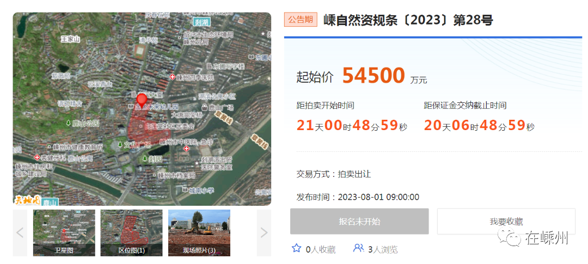Click the grey 报名未开始 button
The width and height of the screenshot is (588, 264).
coord(359,222)
